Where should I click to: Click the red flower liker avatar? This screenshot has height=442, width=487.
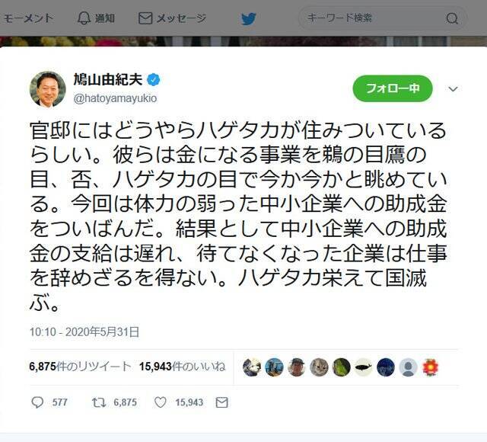point(430,367)
